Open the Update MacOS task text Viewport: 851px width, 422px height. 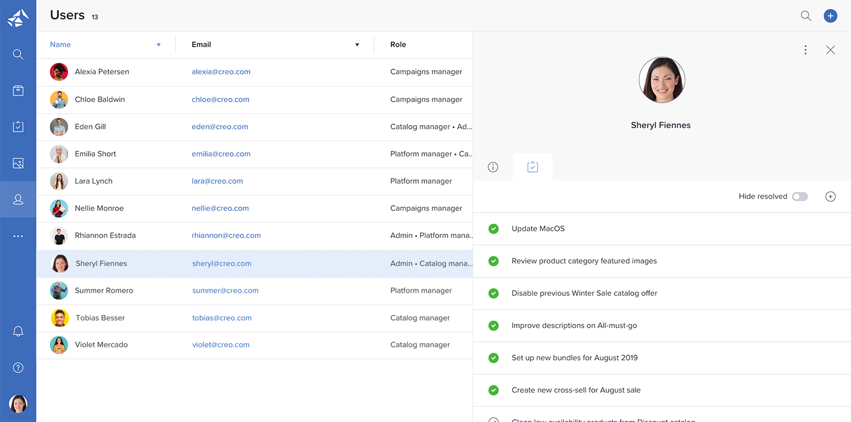point(538,229)
